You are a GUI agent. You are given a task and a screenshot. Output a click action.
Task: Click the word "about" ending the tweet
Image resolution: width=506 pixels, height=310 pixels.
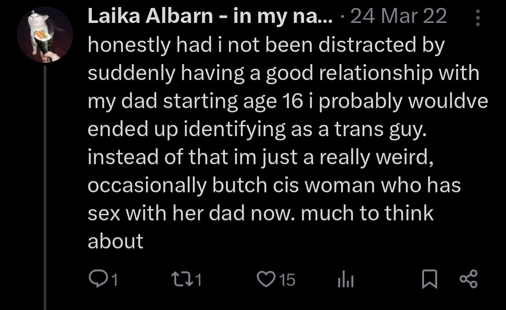115,242
